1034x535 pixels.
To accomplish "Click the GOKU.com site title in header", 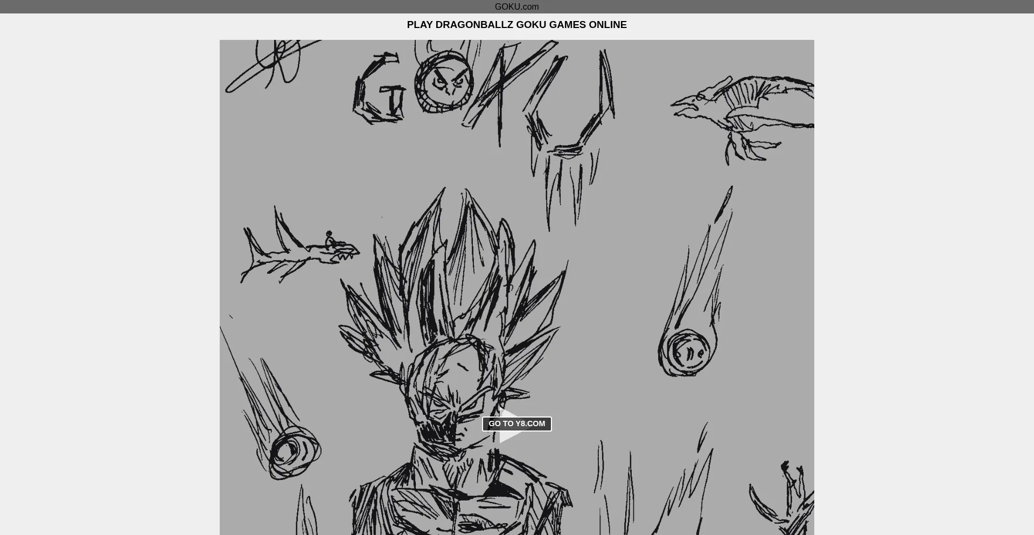I will tap(516, 6).
